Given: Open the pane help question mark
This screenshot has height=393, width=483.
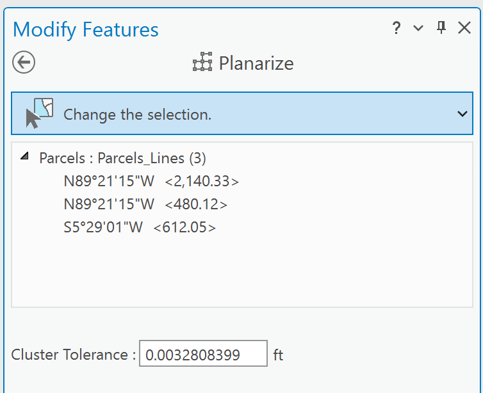Looking at the screenshot, I should (397, 28).
